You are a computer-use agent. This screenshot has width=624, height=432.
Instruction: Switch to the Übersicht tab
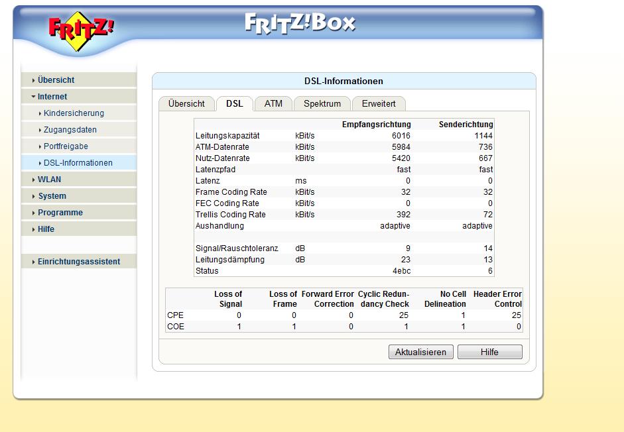[186, 104]
